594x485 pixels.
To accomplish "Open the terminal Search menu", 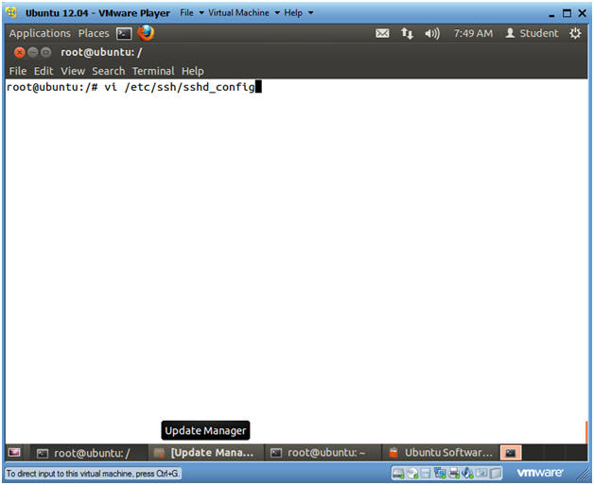I will pyautogui.click(x=109, y=71).
